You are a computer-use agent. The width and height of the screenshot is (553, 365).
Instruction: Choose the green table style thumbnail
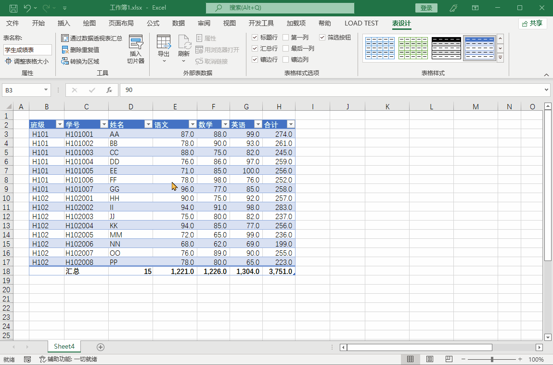pyautogui.click(x=413, y=48)
